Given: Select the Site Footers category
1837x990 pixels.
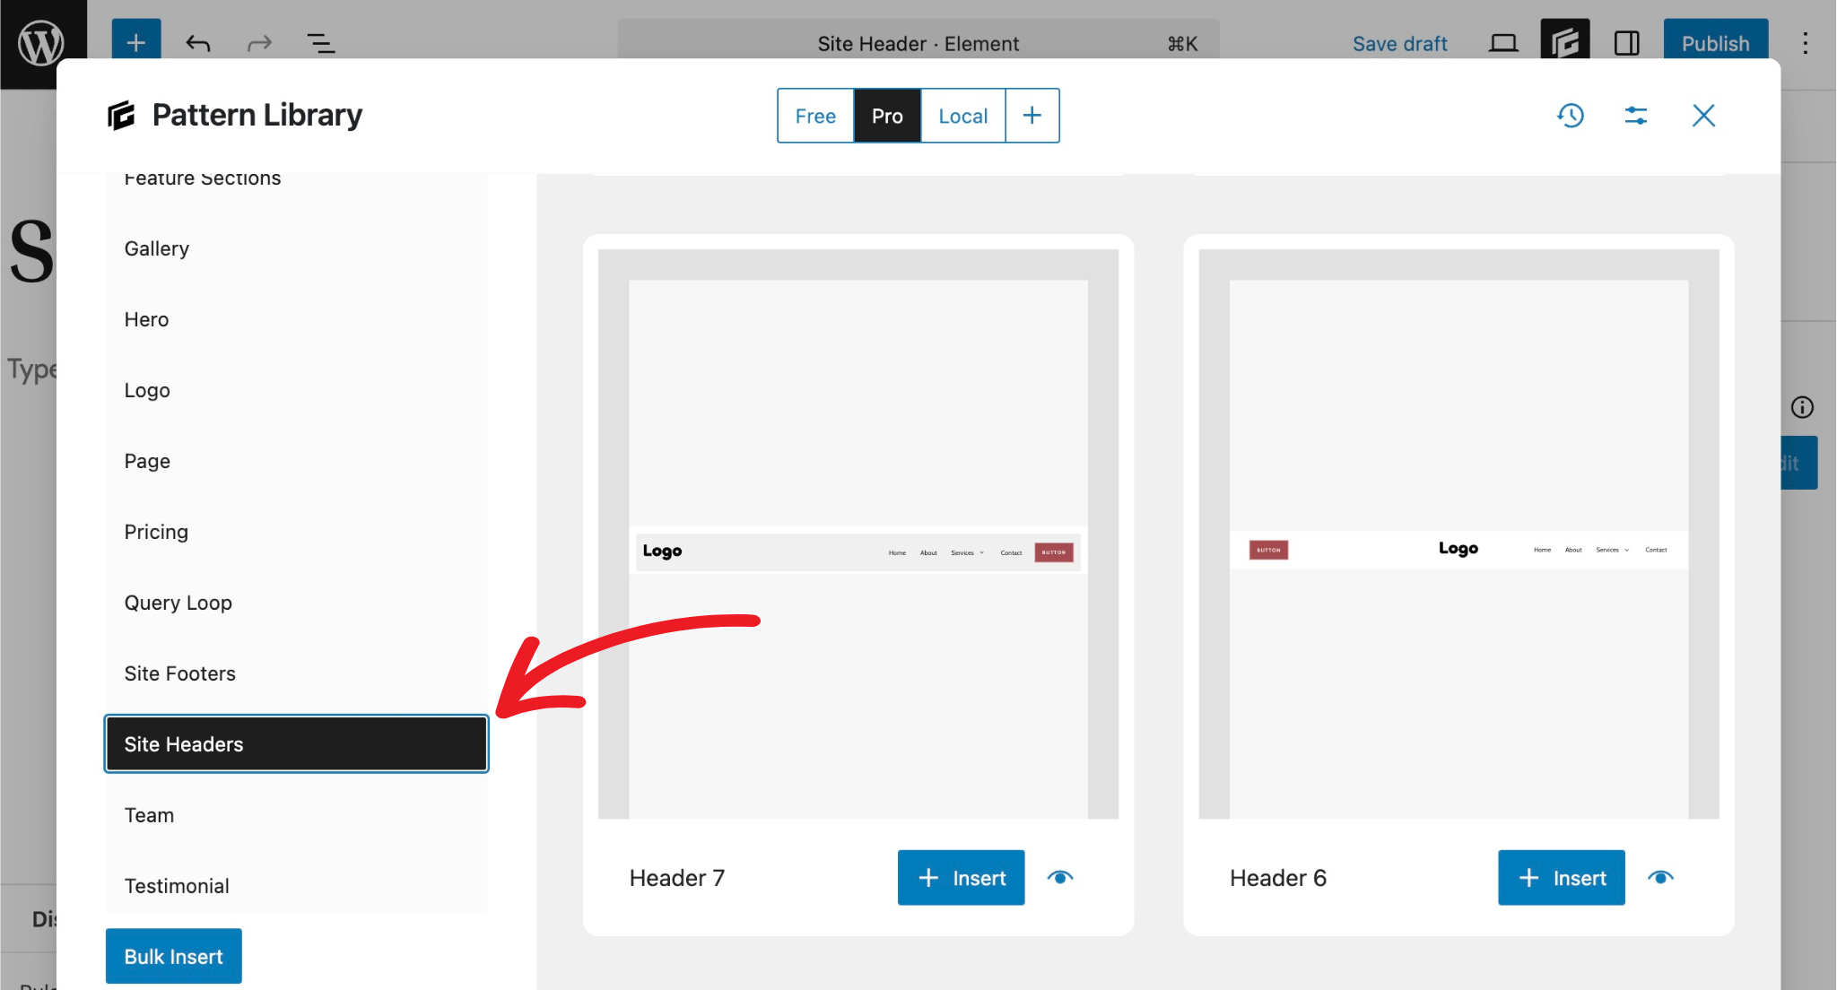Looking at the screenshot, I should (296, 673).
